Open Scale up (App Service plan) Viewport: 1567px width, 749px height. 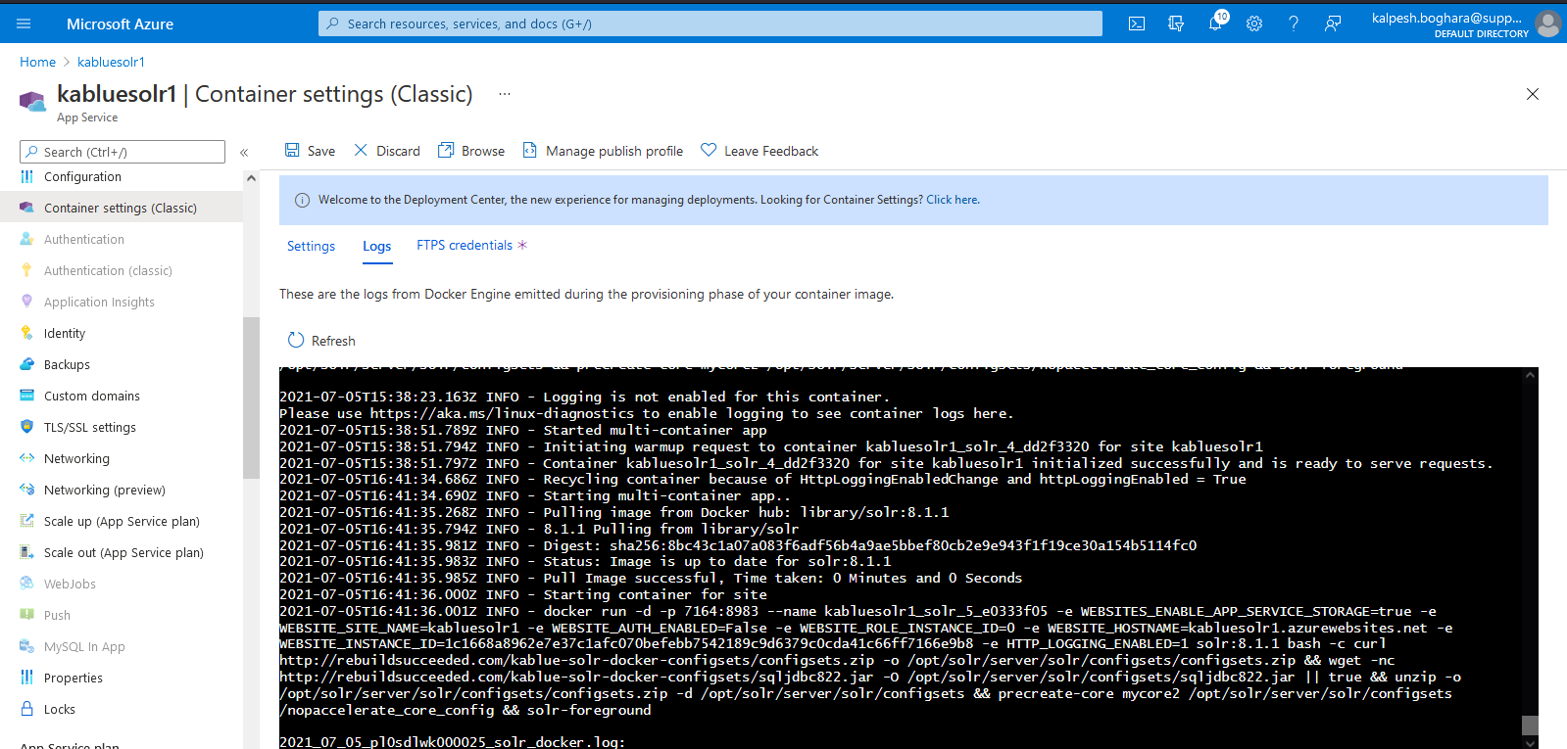pos(122,521)
